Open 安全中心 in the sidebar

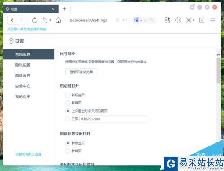[x=23, y=86]
